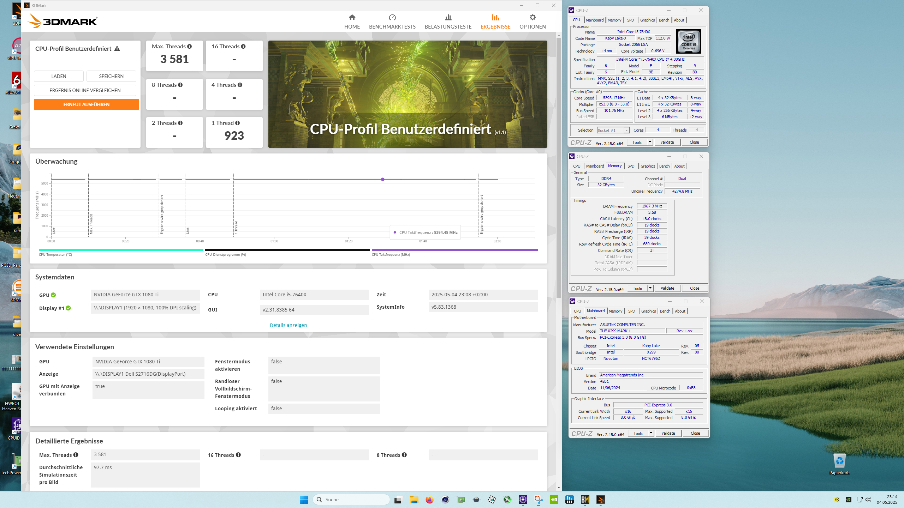Click Close button in Mainboard CPU-Z window

tap(695, 433)
